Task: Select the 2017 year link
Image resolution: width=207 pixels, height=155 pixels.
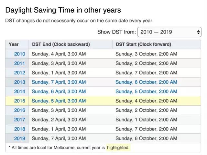Action: click(x=19, y=120)
